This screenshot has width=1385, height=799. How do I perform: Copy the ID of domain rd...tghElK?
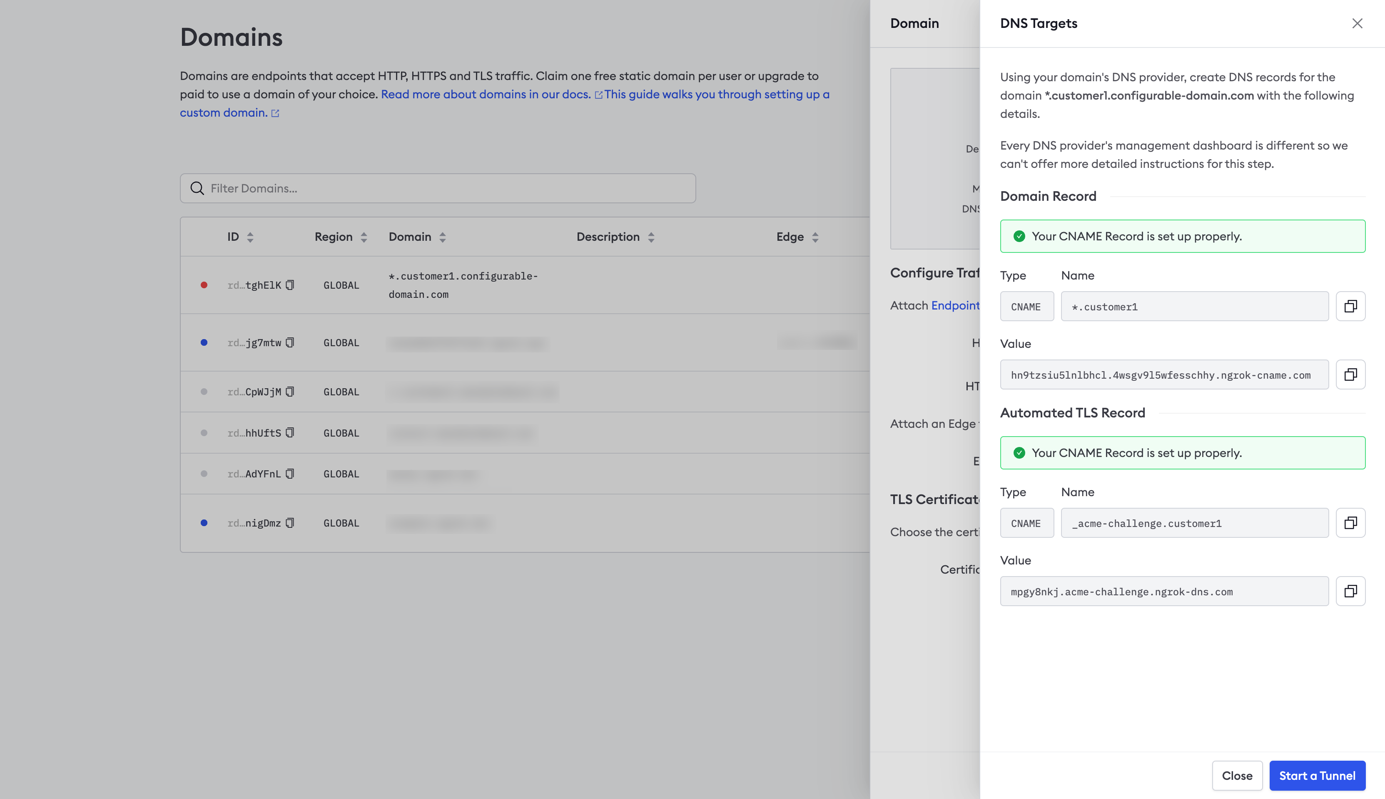coord(290,285)
